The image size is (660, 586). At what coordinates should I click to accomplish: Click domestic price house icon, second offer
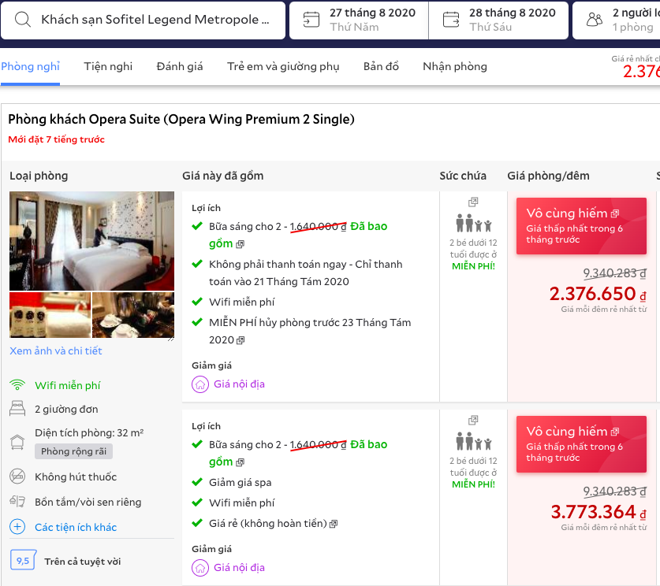coord(200,568)
